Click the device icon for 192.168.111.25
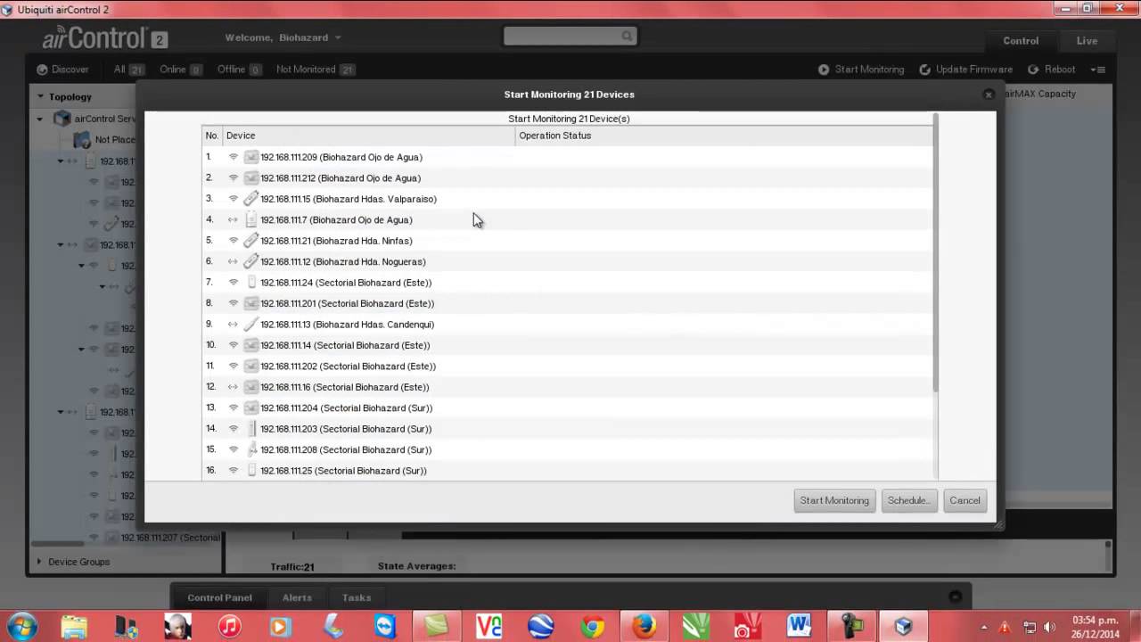This screenshot has height=642, width=1141. [x=251, y=471]
